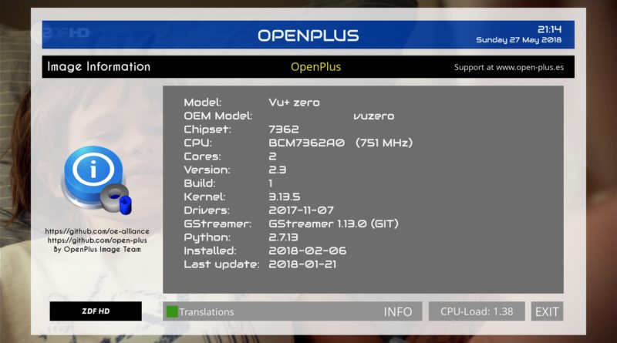Click the OPENPLUS header title
Image resolution: width=617 pixels, height=343 pixels.
(308, 35)
